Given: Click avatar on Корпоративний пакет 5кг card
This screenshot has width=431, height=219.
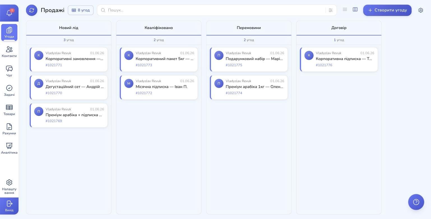Looking at the screenshot, I should [129, 55].
